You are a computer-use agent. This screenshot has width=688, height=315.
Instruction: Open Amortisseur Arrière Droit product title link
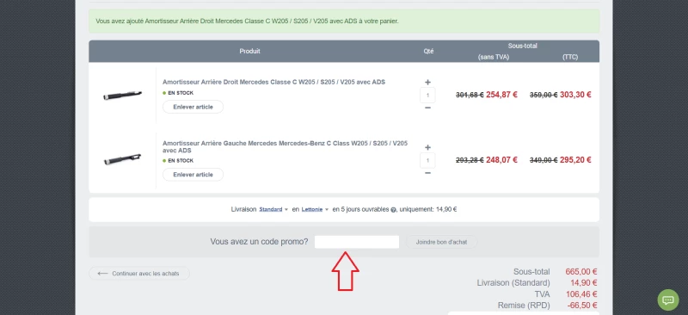pyautogui.click(x=273, y=82)
